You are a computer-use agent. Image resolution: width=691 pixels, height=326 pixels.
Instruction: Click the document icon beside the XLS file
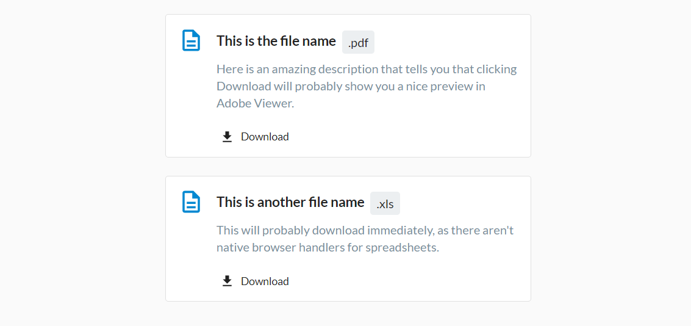tap(192, 202)
